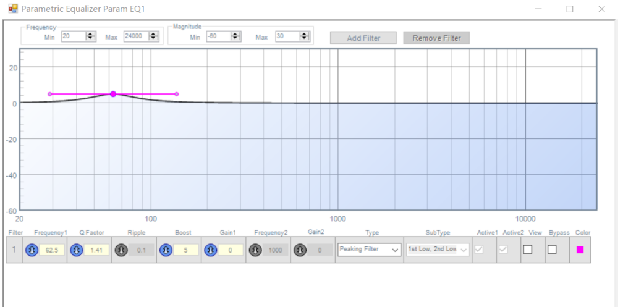The width and height of the screenshot is (623, 307).
Task: Click the greyed Gain2 value field
Action: pyautogui.click(x=320, y=250)
